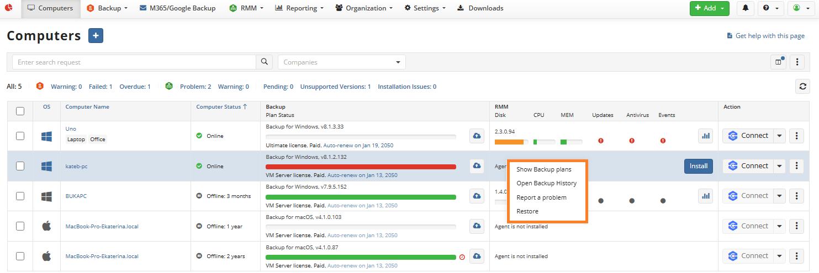
Task: Click the red clock overdue icon
Action: [462, 257]
